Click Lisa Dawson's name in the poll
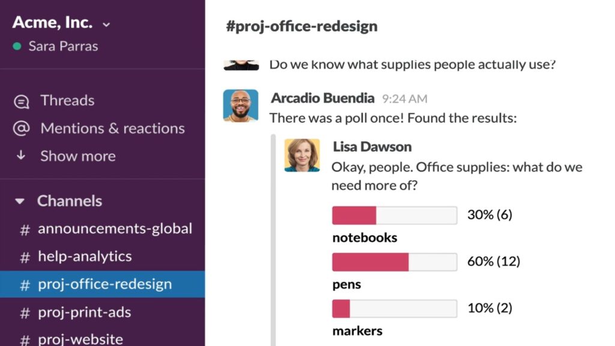Image resolution: width=615 pixels, height=346 pixels. point(372,147)
